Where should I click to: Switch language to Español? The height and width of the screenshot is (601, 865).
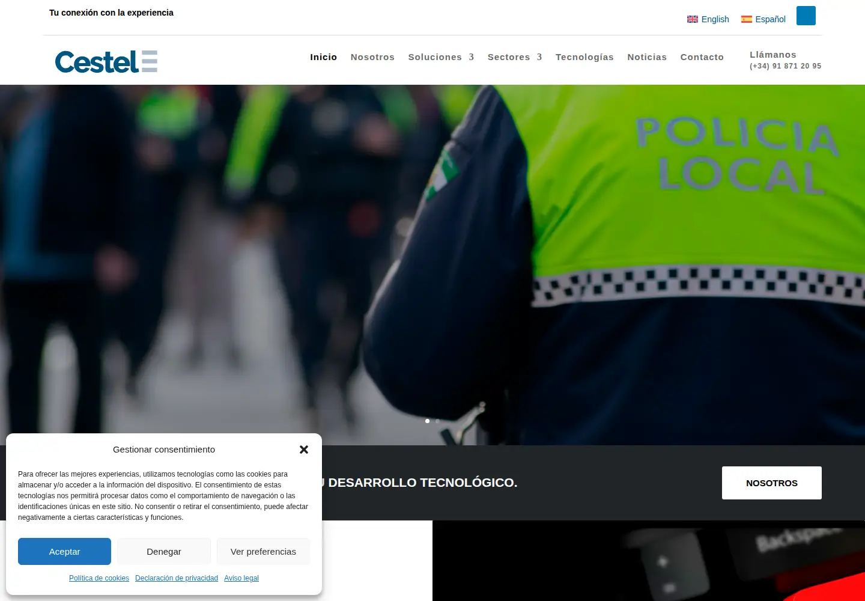770,19
